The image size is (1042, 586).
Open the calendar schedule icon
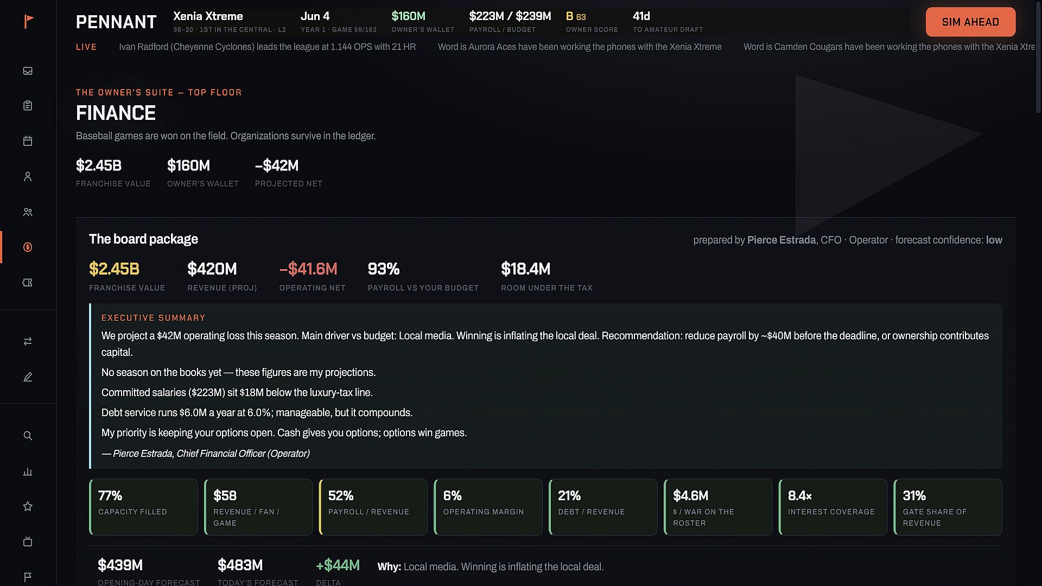point(28,141)
